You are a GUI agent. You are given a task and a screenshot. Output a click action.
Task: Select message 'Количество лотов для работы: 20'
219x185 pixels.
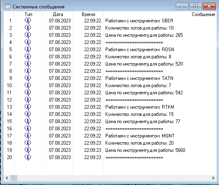(x=139, y=143)
